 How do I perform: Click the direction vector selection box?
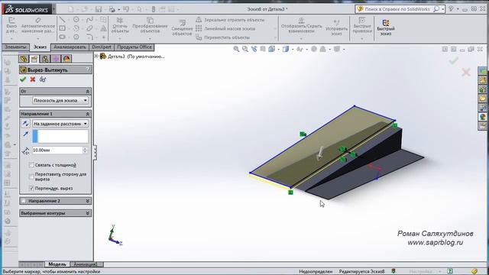pyautogui.click(x=60, y=136)
